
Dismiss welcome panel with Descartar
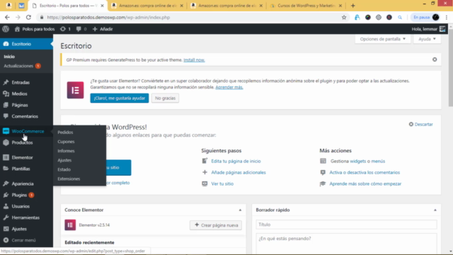coord(421,125)
